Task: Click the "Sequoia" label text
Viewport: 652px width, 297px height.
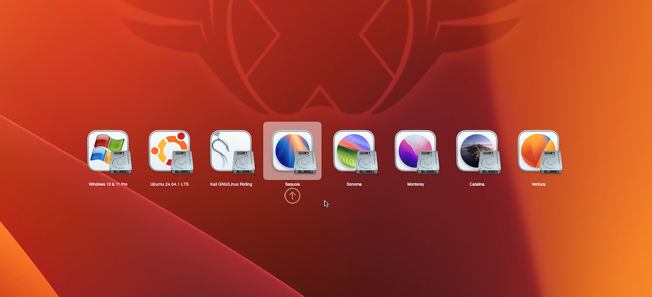Action: click(x=293, y=184)
